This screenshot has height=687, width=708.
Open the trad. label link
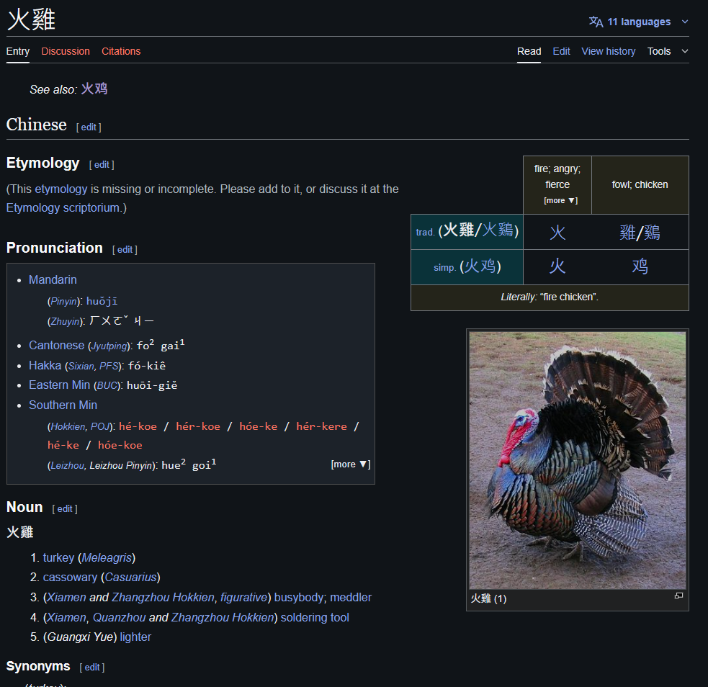click(x=425, y=232)
